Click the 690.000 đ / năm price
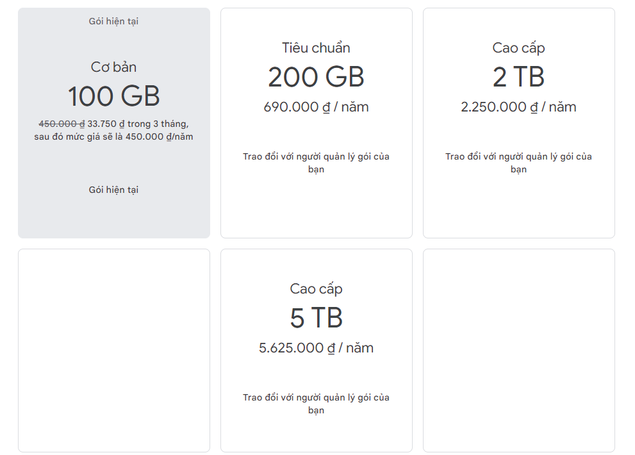Viewport: 635px width, 455px height. [x=316, y=107]
